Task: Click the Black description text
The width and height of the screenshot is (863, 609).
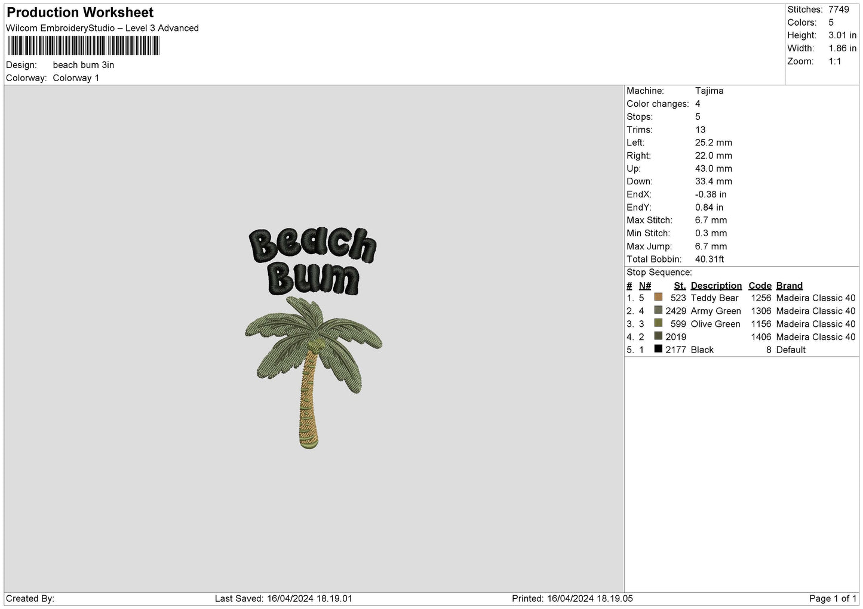Action: (702, 350)
